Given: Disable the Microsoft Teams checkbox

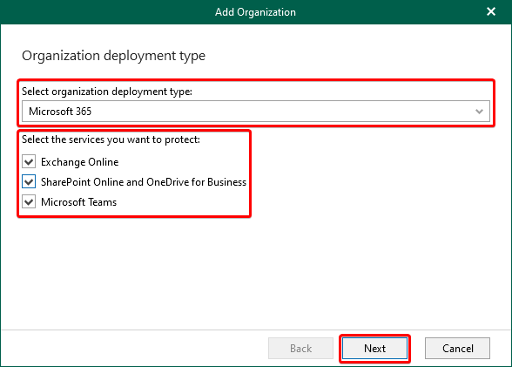Looking at the screenshot, I should coord(29,202).
